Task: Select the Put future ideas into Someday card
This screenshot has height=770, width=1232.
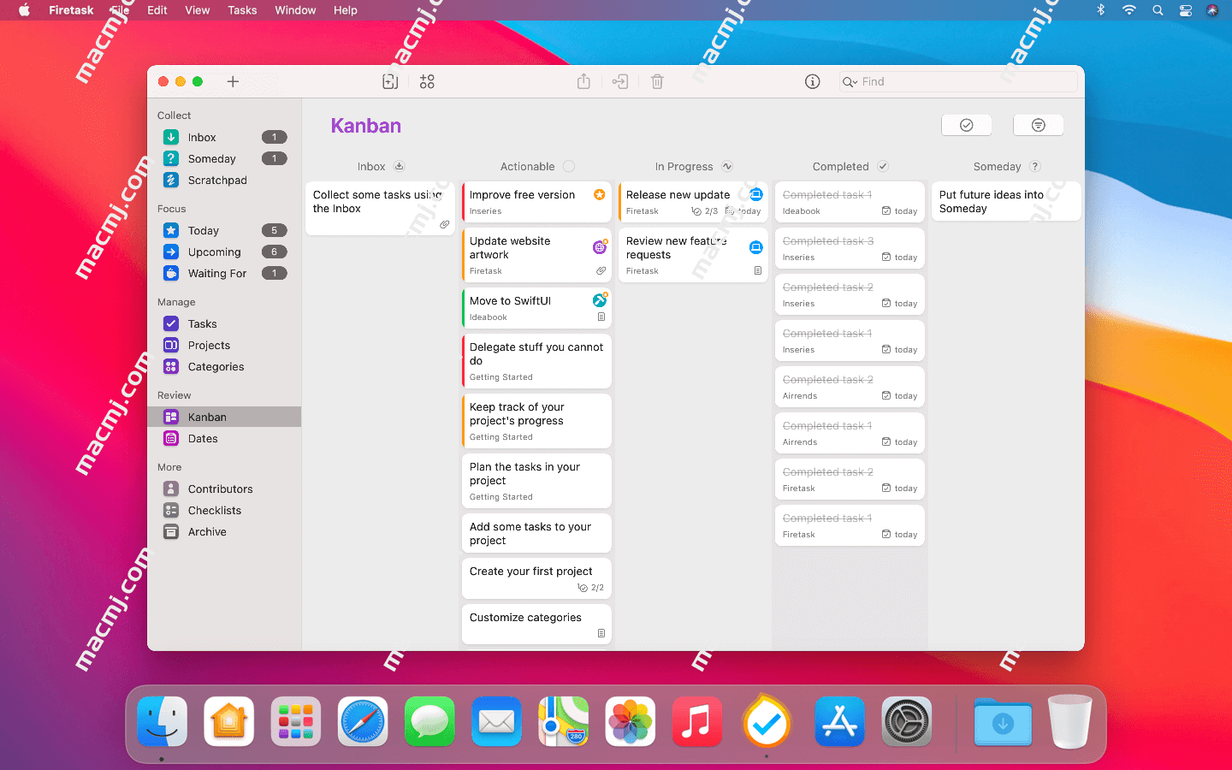Action: (1006, 201)
